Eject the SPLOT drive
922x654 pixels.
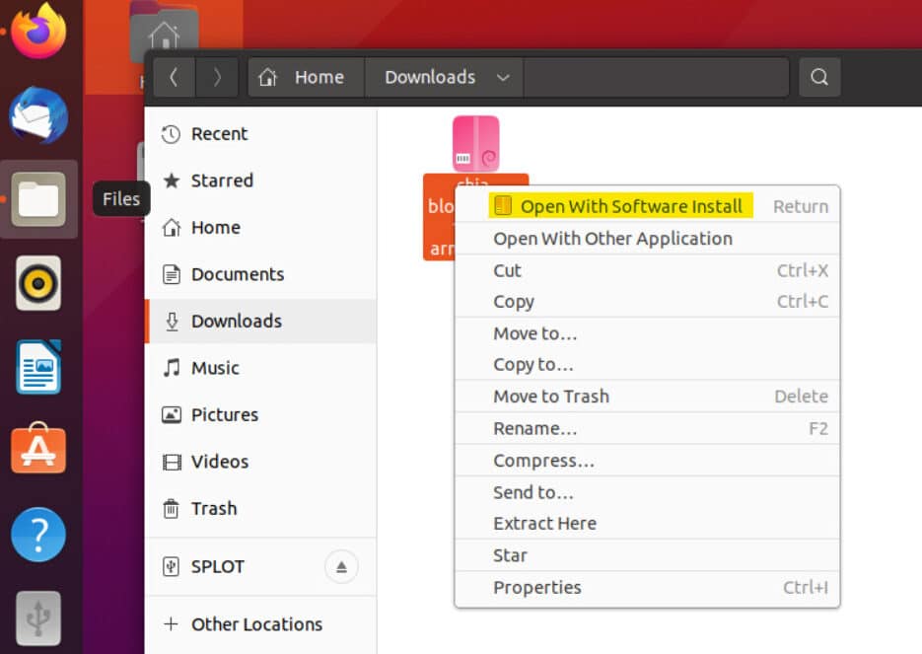click(x=341, y=567)
